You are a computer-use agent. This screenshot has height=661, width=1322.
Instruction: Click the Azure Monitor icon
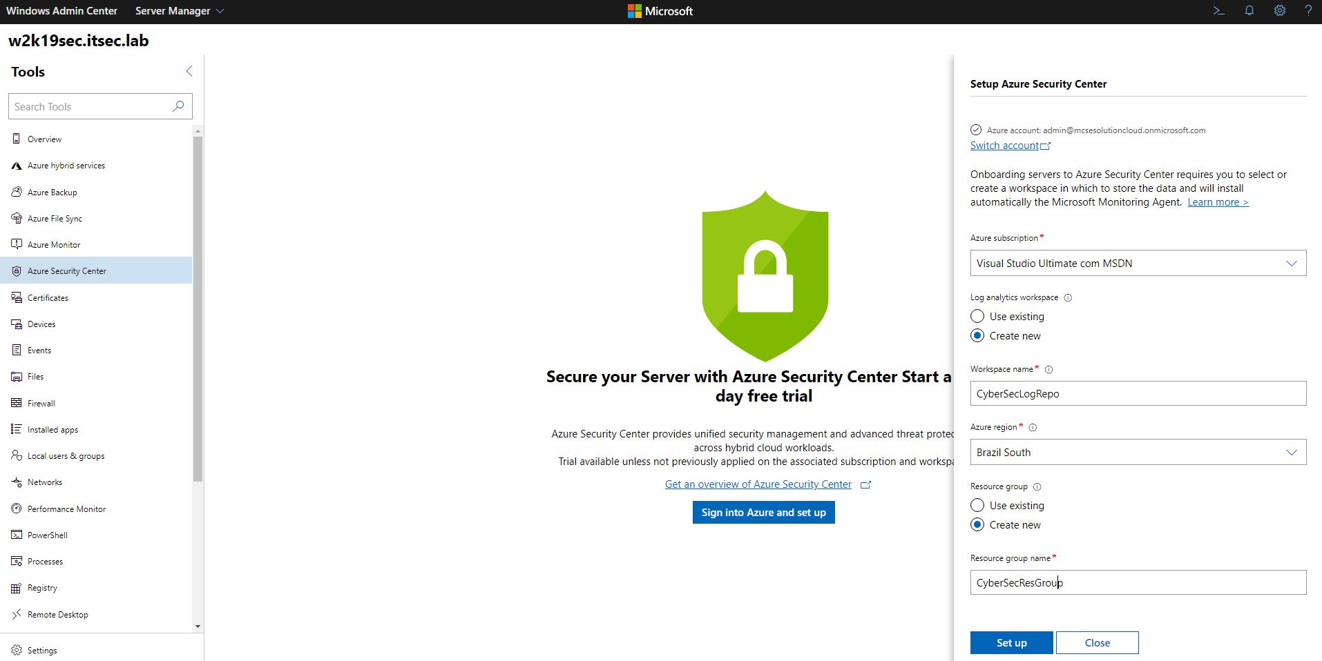(x=17, y=244)
